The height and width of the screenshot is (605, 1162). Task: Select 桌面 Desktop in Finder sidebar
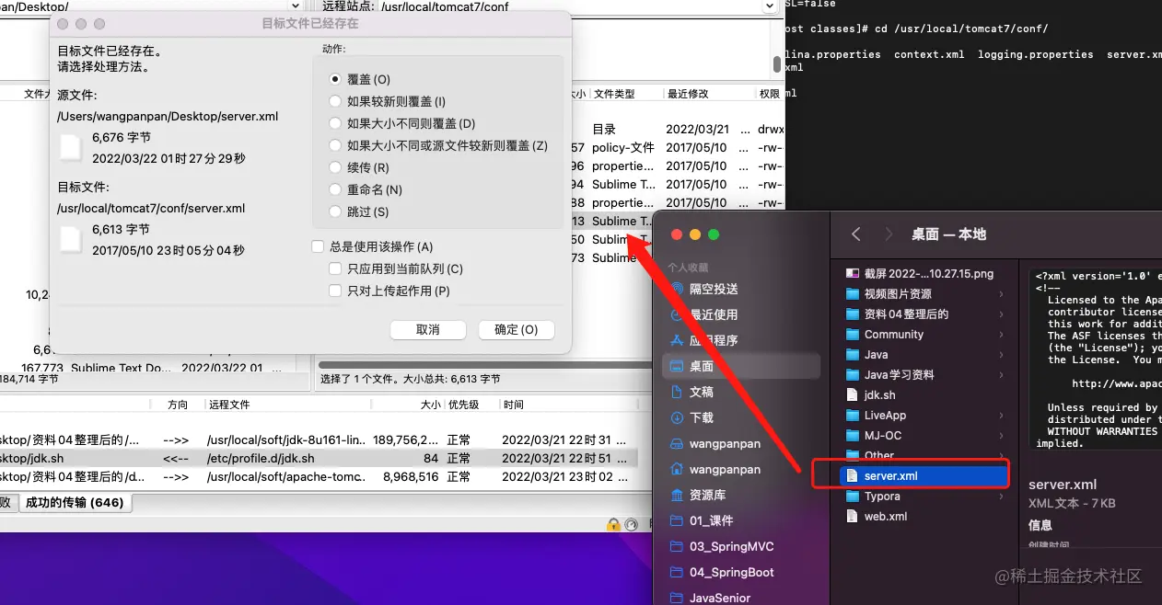pos(741,366)
